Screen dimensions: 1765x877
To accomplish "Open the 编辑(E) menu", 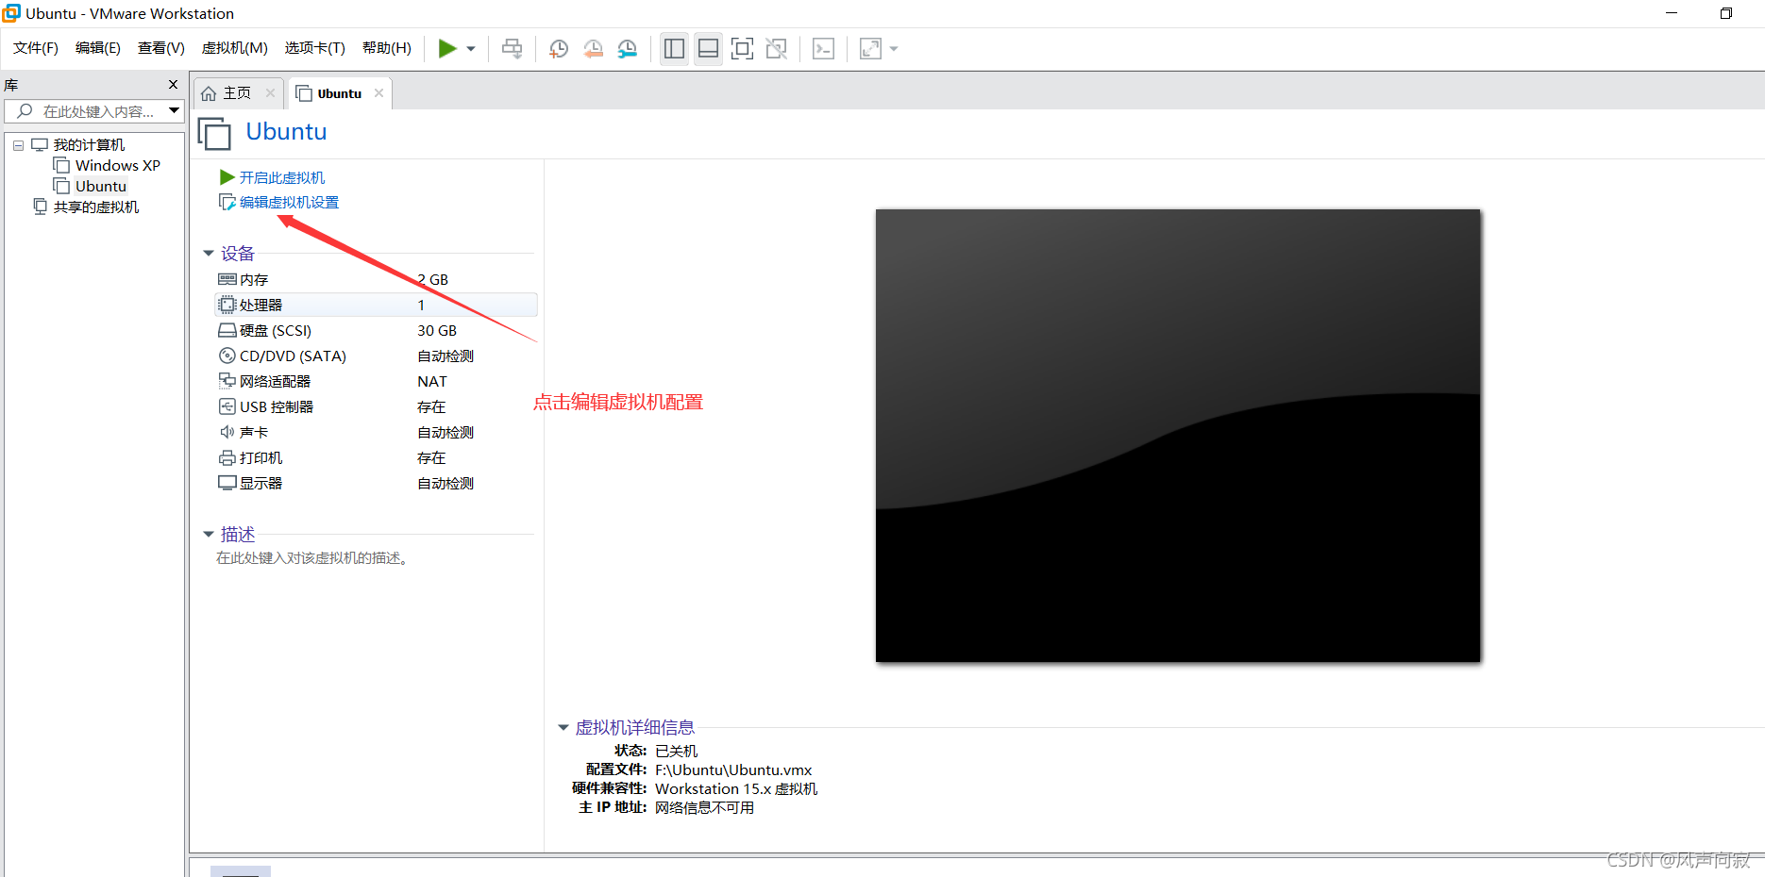I will click(x=98, y=48).
